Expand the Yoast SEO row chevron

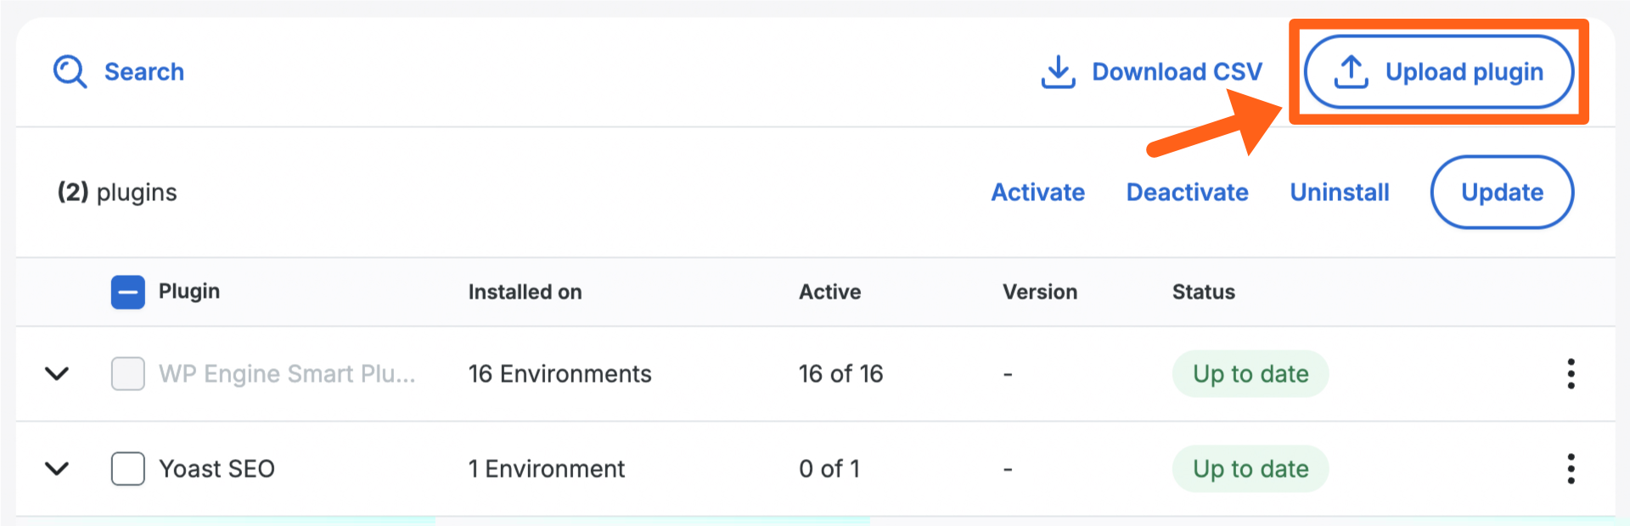click(57, 468)
